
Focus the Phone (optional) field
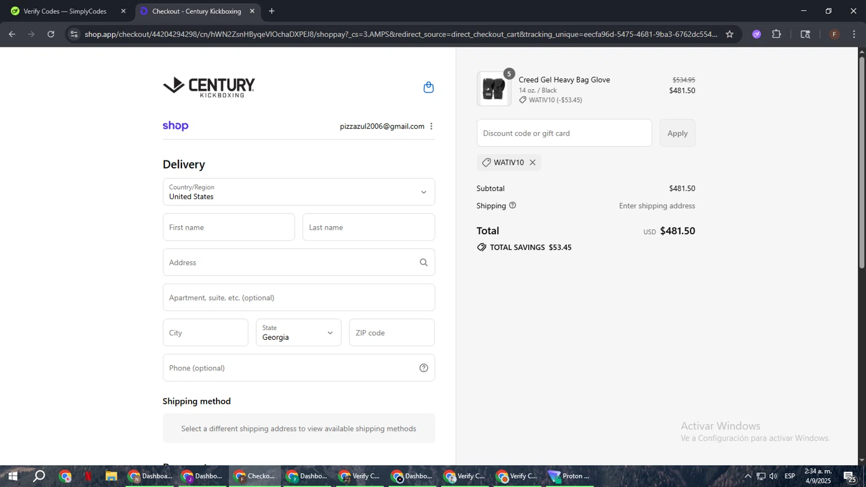299,368
